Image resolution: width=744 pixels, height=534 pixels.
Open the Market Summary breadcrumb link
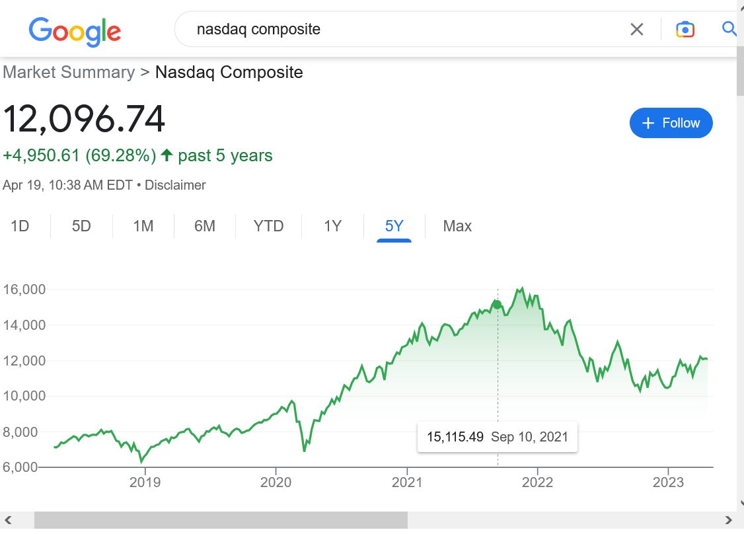(x=69, y=72)
